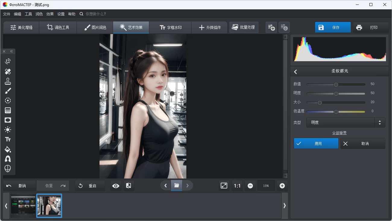The height and width of the screenshot is (221, 392).
Task: Toggle fit-to-screen view mode
Action: pyautogui.click(x=224, y=185)
